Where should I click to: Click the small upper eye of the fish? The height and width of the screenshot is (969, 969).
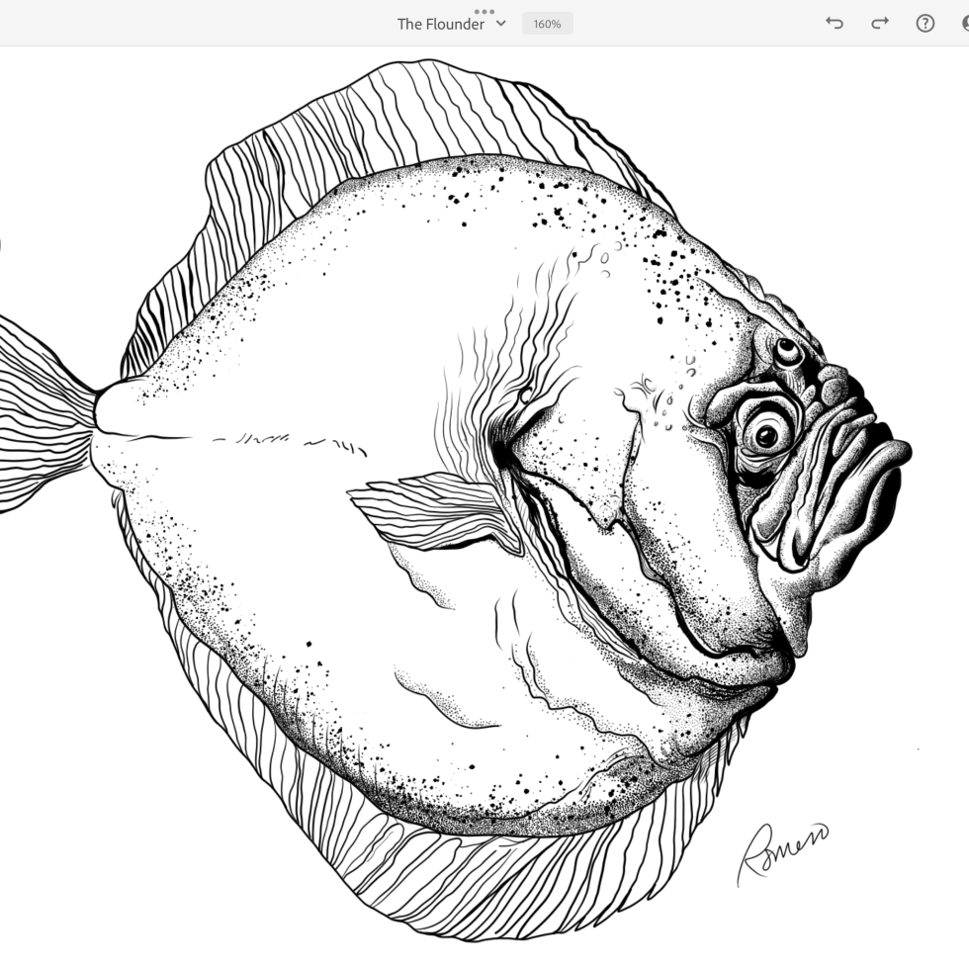(788, 349)
